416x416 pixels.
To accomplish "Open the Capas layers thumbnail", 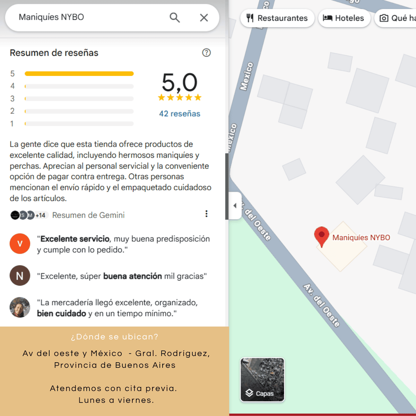I will (262, 380).
